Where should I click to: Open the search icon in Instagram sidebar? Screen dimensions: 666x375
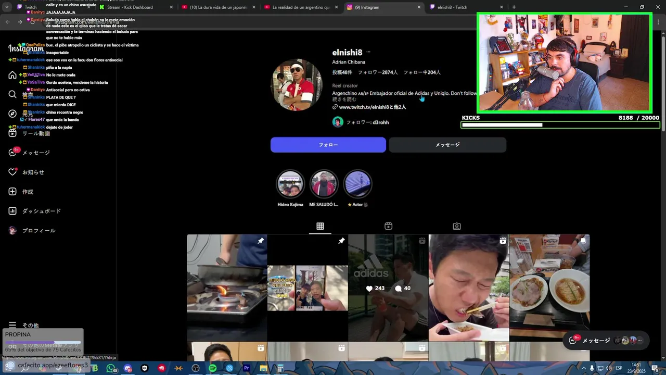coord(12,94)
